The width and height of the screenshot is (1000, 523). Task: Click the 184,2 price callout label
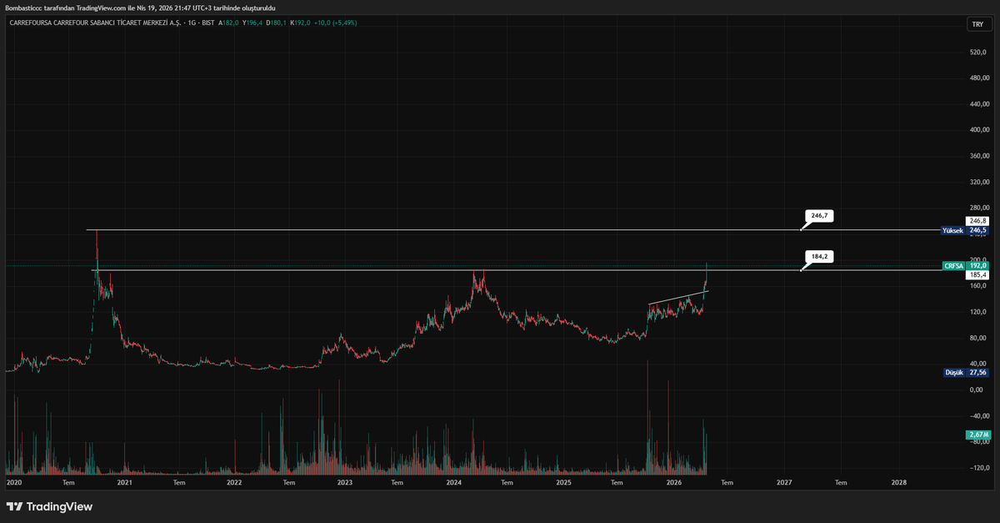pyautogui.click(x=819, y=256)
